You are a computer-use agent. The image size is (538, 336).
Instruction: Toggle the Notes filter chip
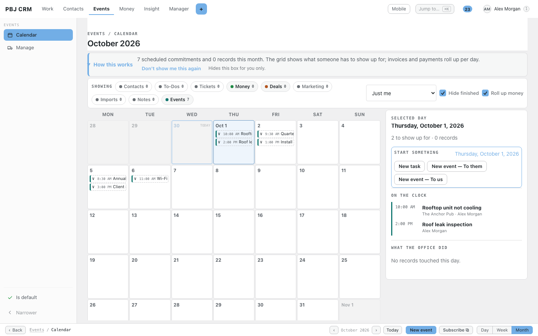coord(144,100)
